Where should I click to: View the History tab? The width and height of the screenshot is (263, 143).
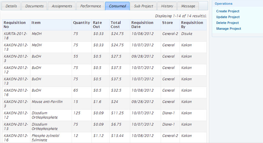click(x=167, y=6)
